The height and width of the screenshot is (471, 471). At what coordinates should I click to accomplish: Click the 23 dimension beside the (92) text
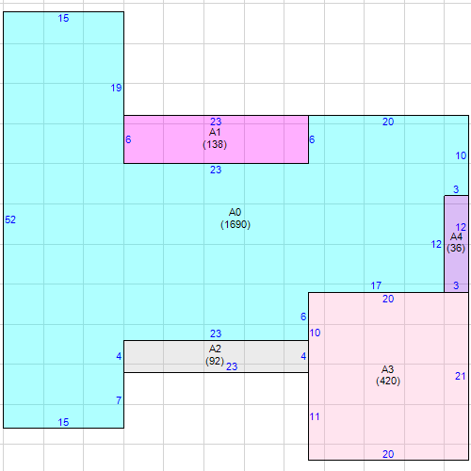(232, 366)
